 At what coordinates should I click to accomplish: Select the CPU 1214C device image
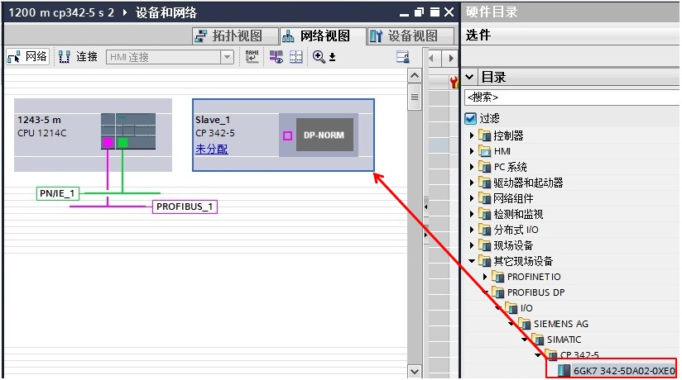(x=128, y=131)
